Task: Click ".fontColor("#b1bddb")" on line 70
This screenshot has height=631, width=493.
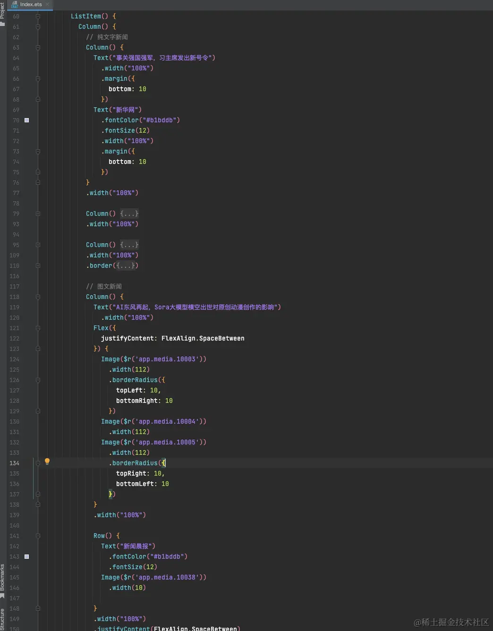Action: click(x=140, y=120)
